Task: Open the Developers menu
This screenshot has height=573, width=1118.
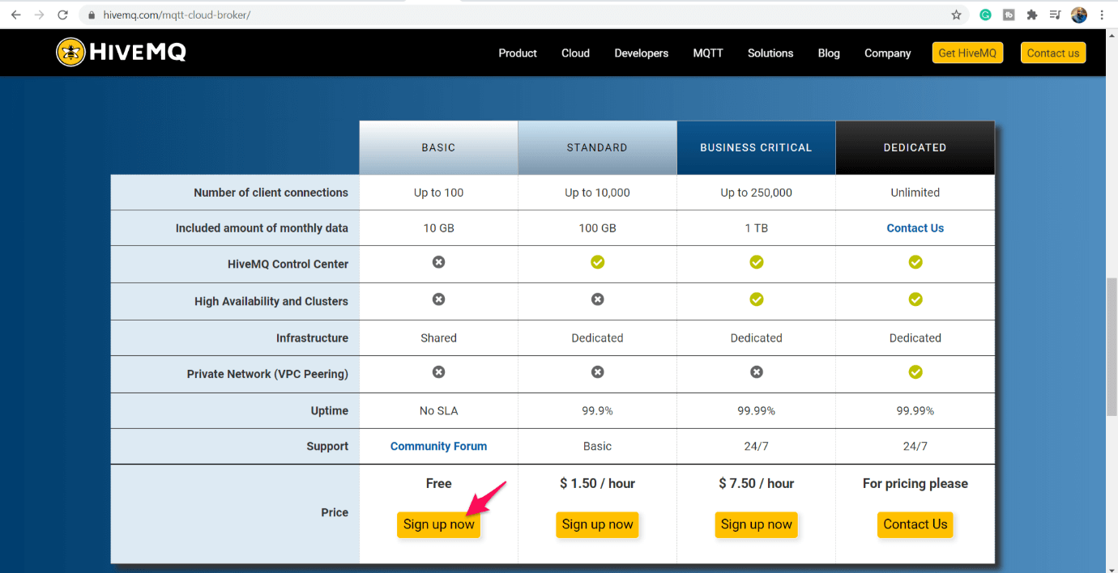Action: [x=642, y=53]
